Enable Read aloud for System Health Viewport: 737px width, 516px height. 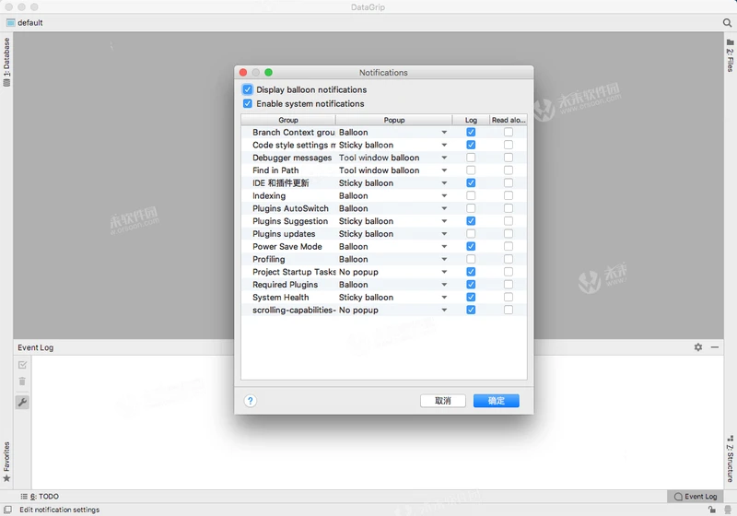(x=509, y=297)
